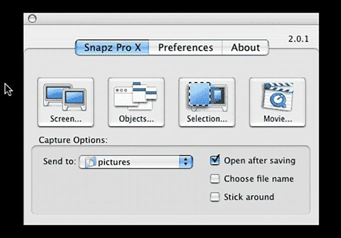Open the Send to pictures dropdown

(x=135, y=162)
